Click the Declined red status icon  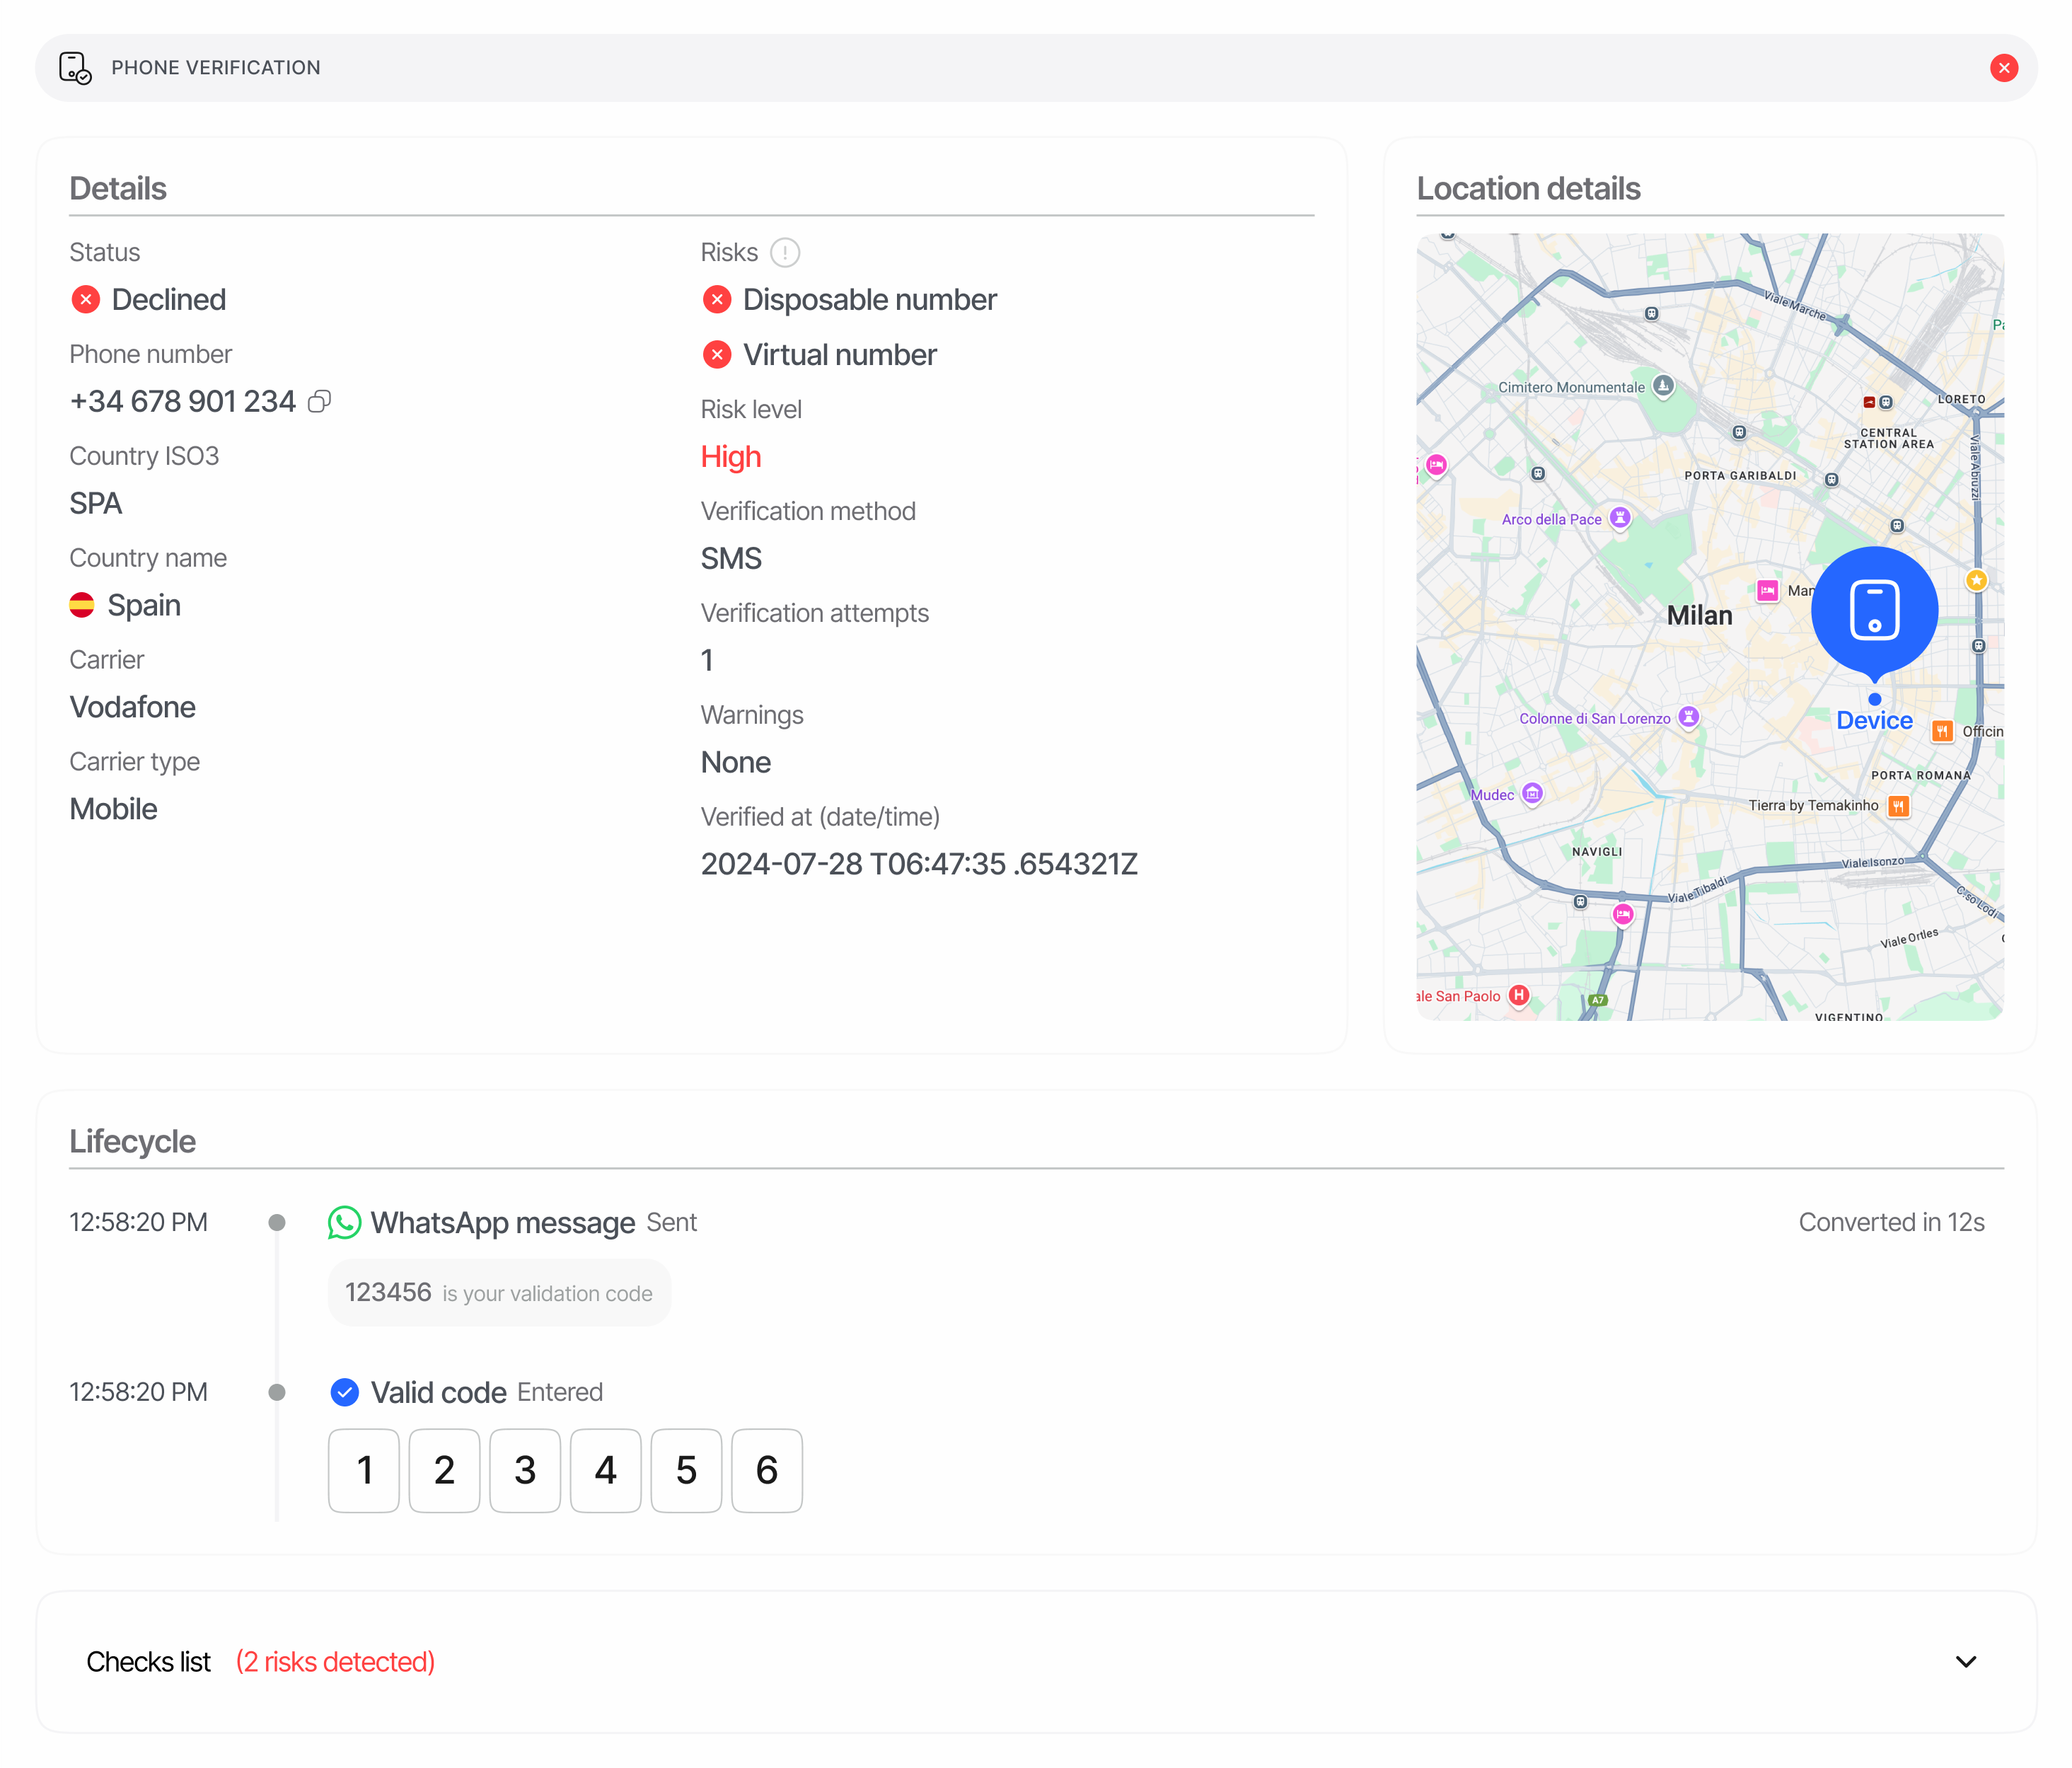click(86, 299)
